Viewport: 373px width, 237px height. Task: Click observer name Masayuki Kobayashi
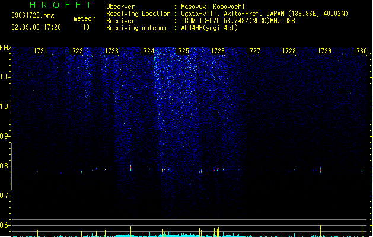pyautogui.click(x=213, y=7)
